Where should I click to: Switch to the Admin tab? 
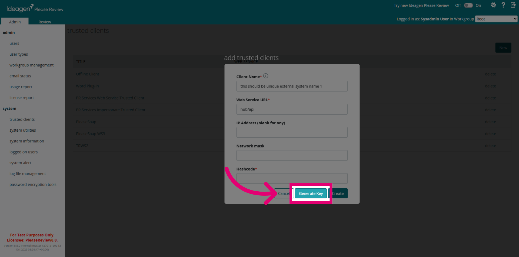click(15, 22)
